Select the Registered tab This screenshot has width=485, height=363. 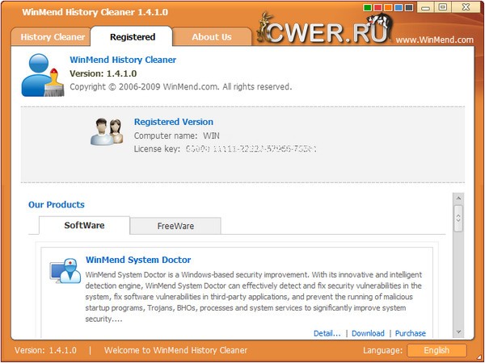point(132,37)
